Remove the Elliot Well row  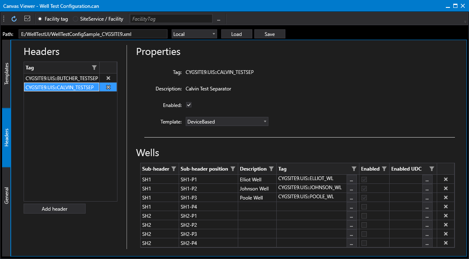[x=446, y=180]
